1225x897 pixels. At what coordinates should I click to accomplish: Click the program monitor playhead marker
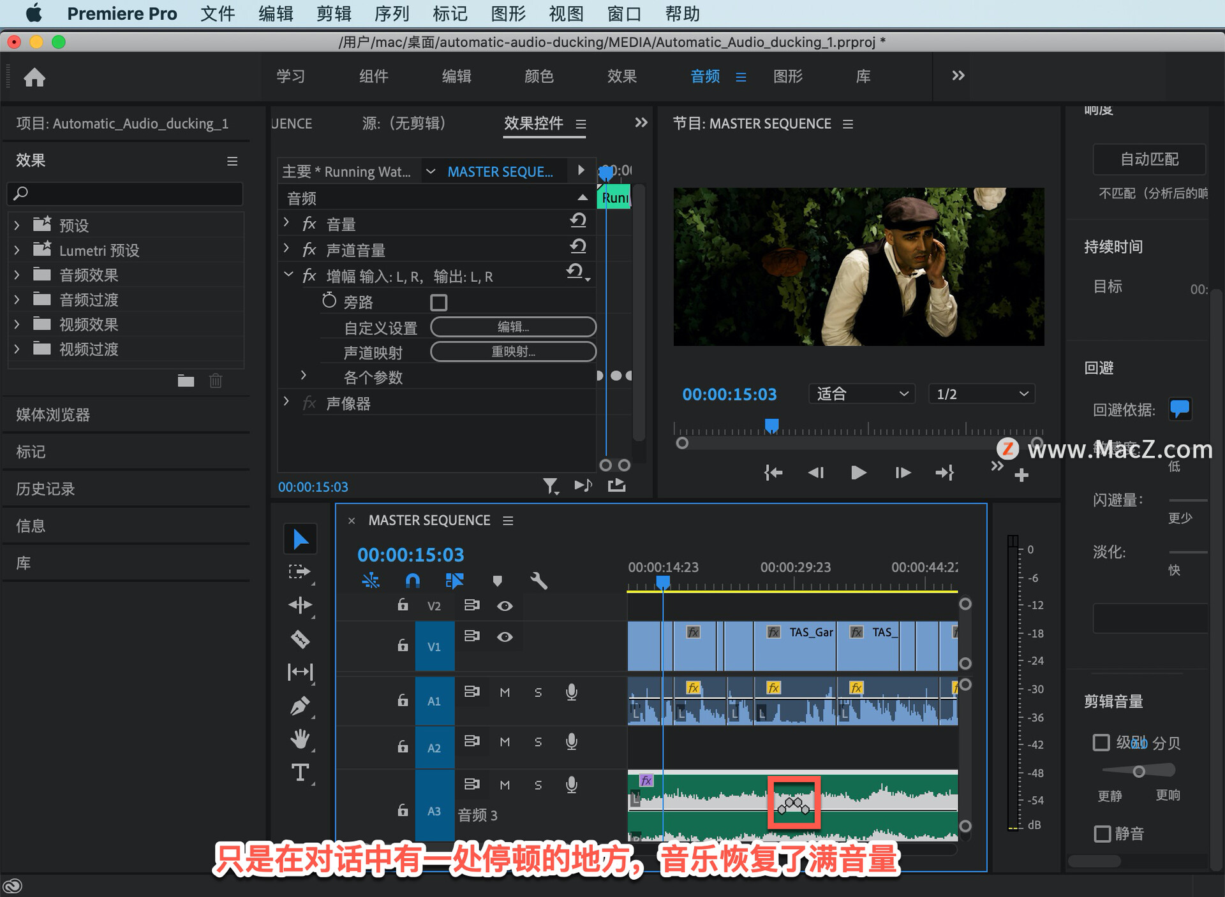772,425
